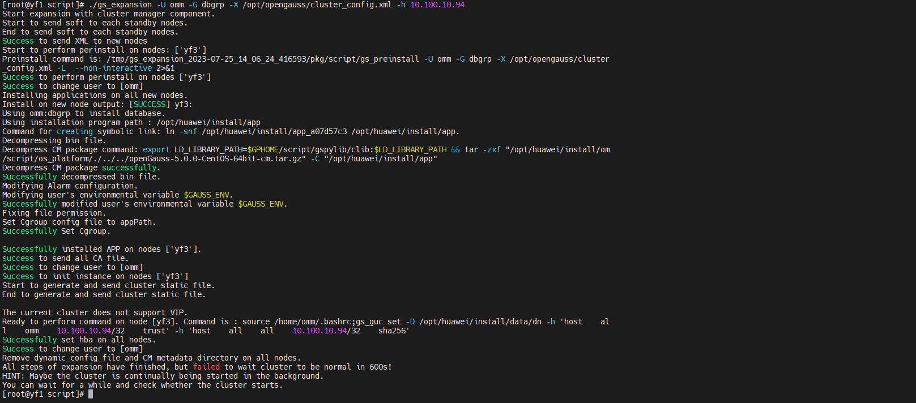This screenshot has height=403, width=916.
Task: Click the green "successfully" after "Decompress CM package"
Action: 129,168
